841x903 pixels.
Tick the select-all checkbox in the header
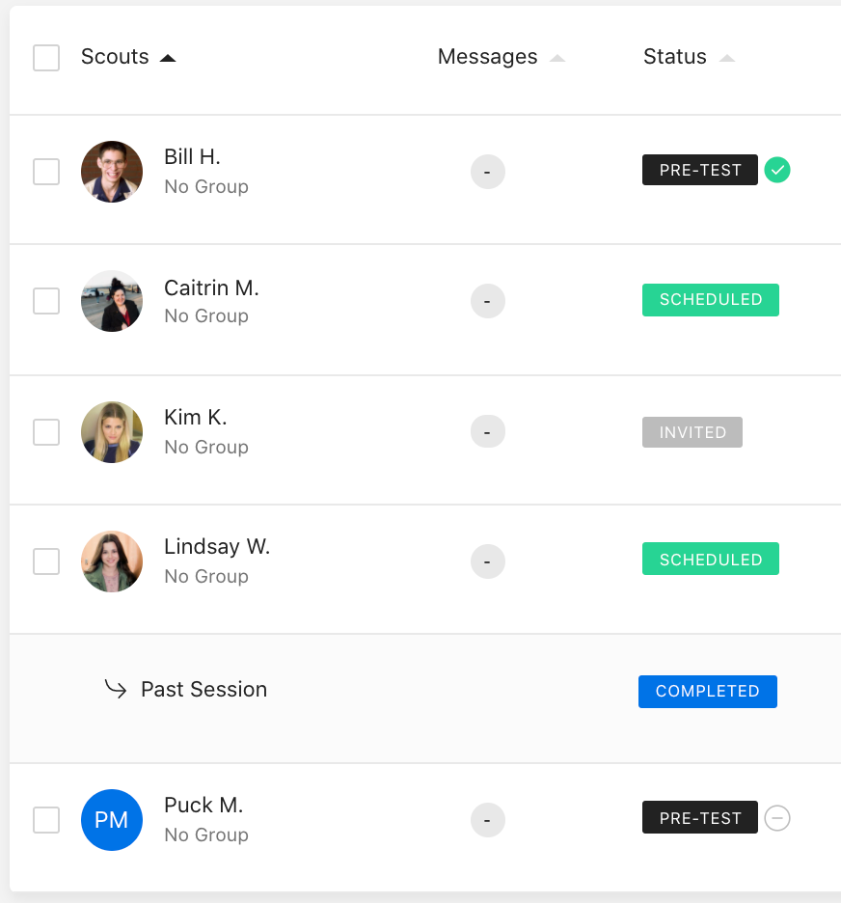click(x=46, y=58)
